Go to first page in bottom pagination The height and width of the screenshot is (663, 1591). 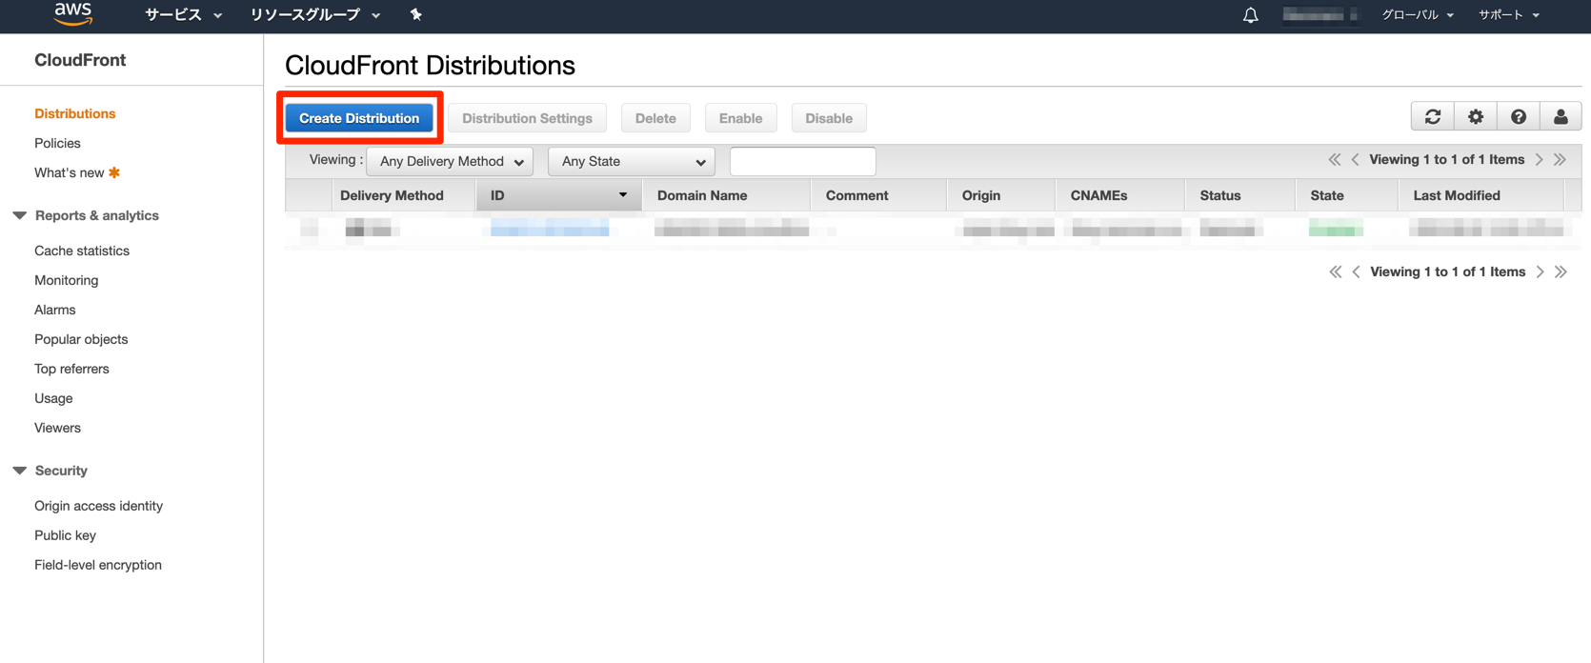[1335, 272]
